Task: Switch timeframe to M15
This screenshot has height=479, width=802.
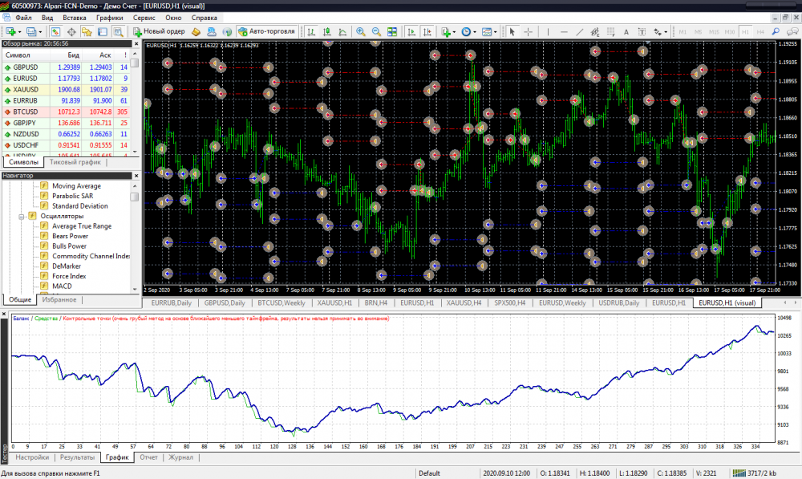Action: pyautogui.click(x=714, y=32)
